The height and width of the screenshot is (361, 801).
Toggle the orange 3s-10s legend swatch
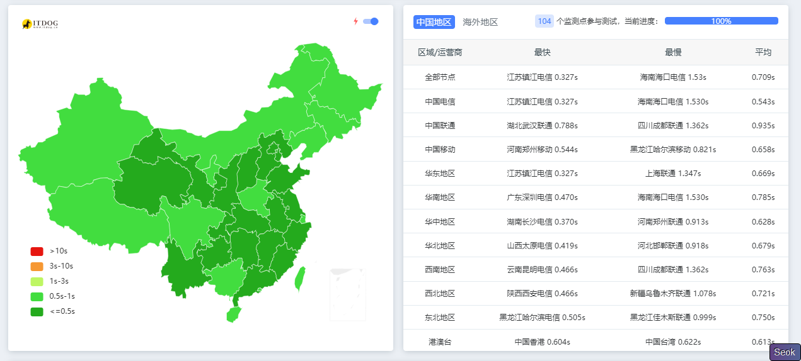pyautogui.click(x=37, y=267)
